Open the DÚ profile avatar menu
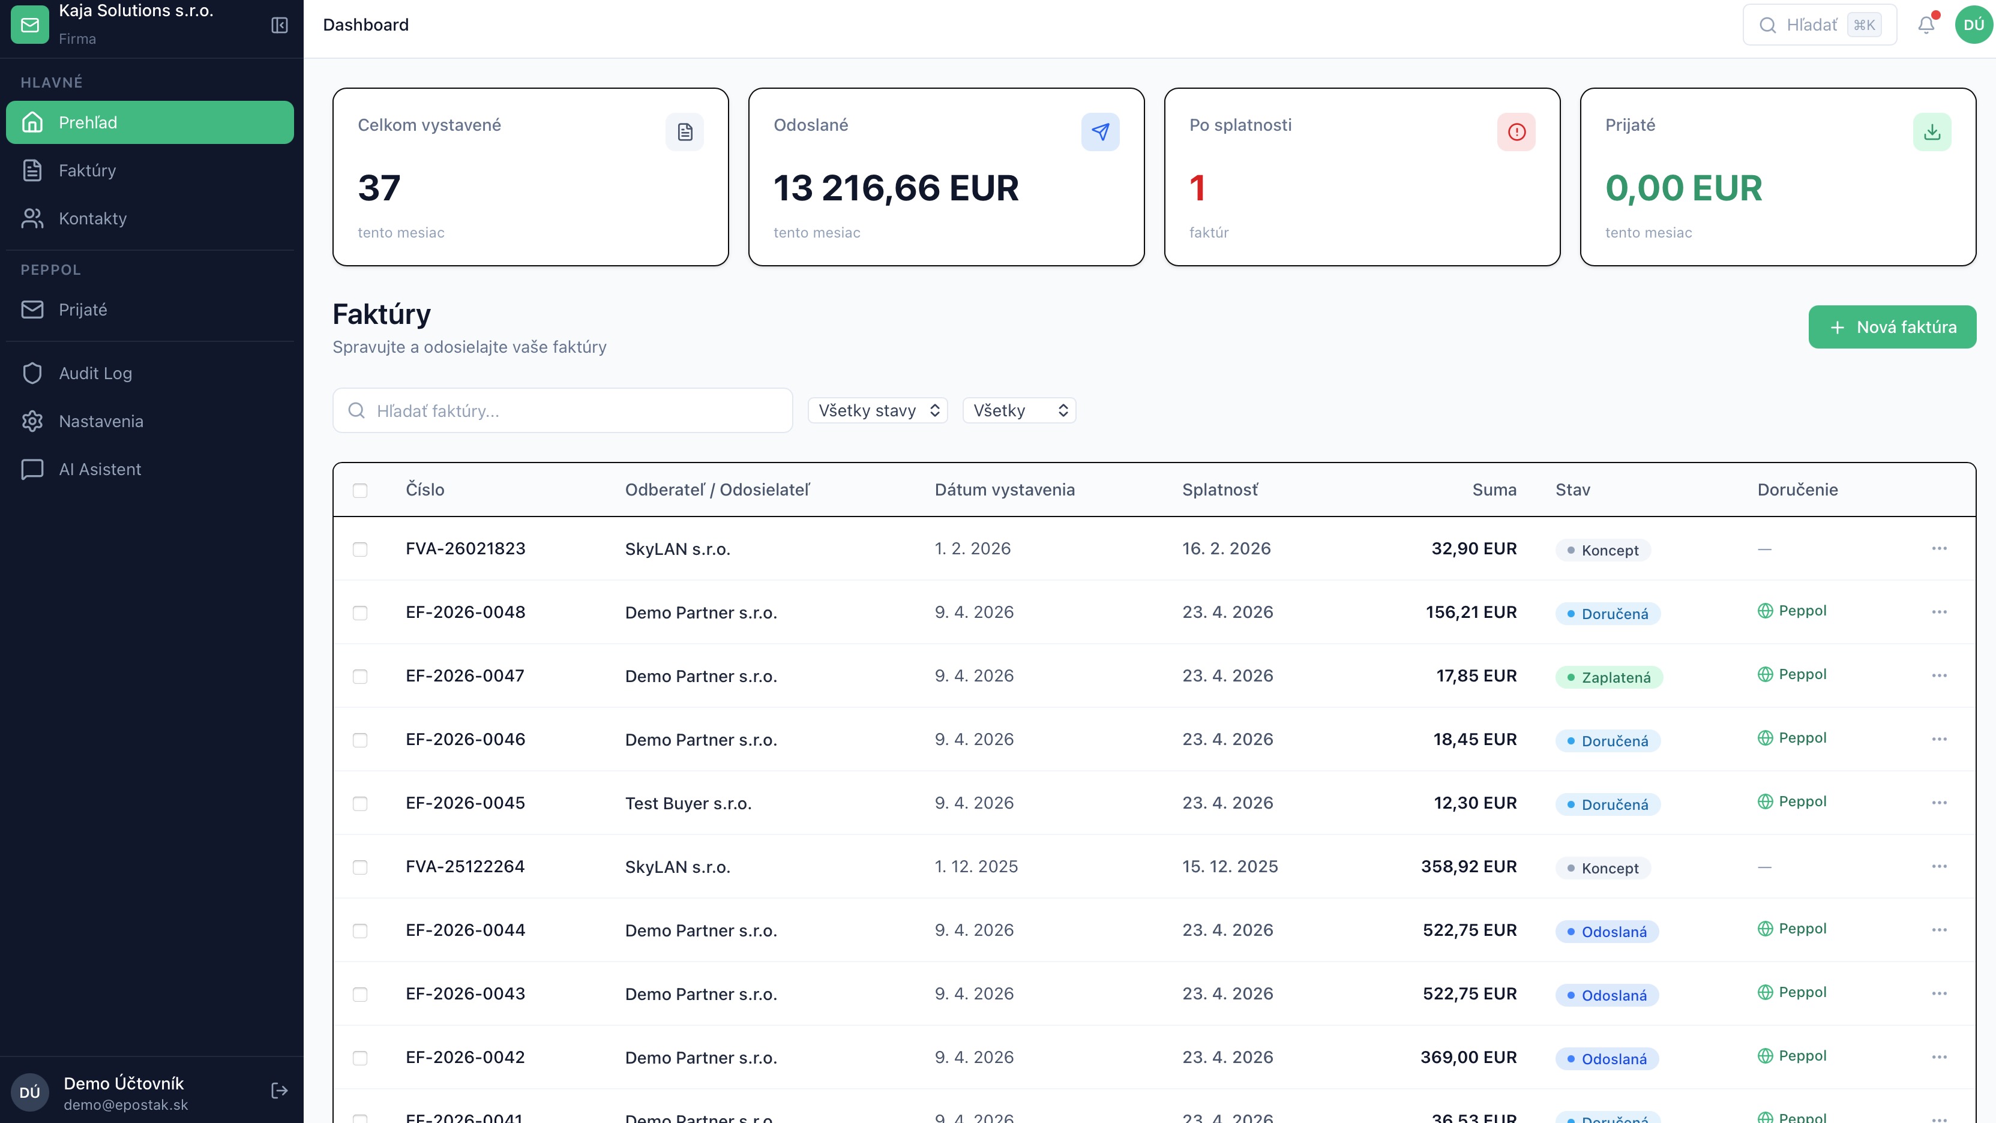This screenshot has height=1123, width=1996. pyautogui.click(x=1970, y=24)
